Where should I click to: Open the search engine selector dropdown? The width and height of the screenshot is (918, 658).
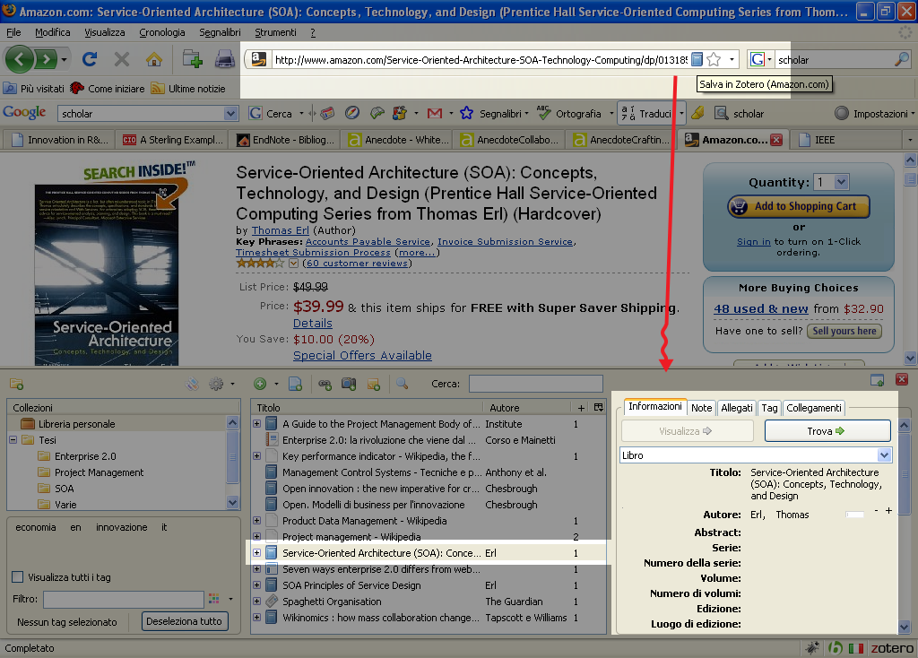(761, 59)
